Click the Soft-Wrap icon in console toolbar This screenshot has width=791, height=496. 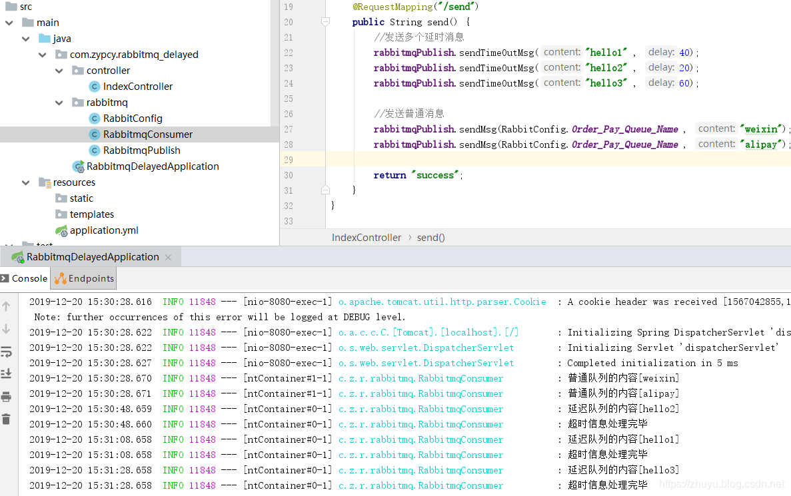click(7, 352)
